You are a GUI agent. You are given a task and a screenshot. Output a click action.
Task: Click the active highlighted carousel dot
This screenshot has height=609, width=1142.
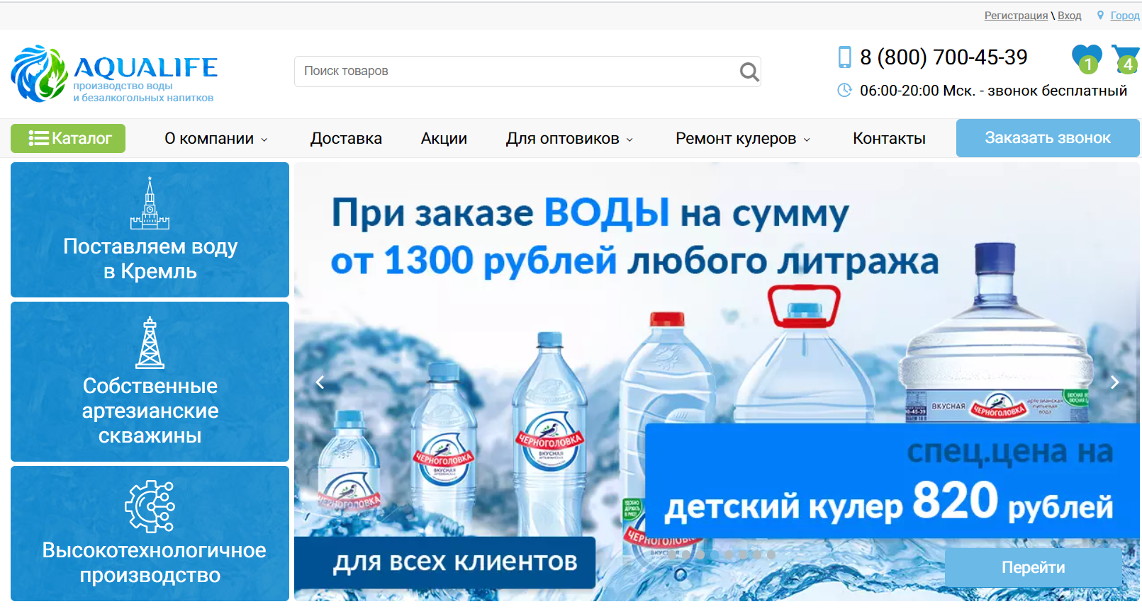tap(715, 554)
